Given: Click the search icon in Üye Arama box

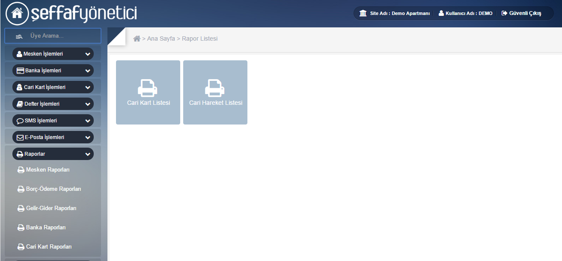Looking at the screenshot, I should 19,36.
